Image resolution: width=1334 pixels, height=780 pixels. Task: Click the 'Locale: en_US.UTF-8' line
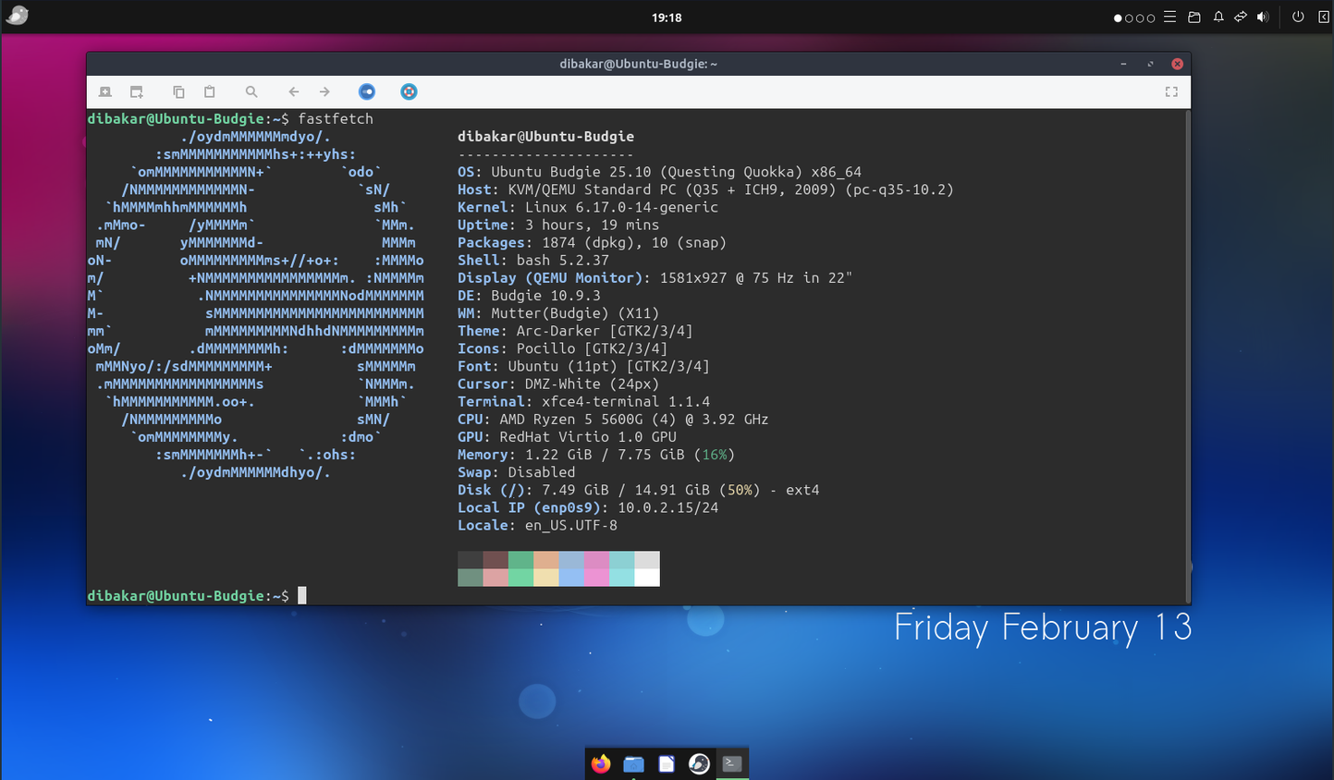pyautogui.click(x=537, y=525)
